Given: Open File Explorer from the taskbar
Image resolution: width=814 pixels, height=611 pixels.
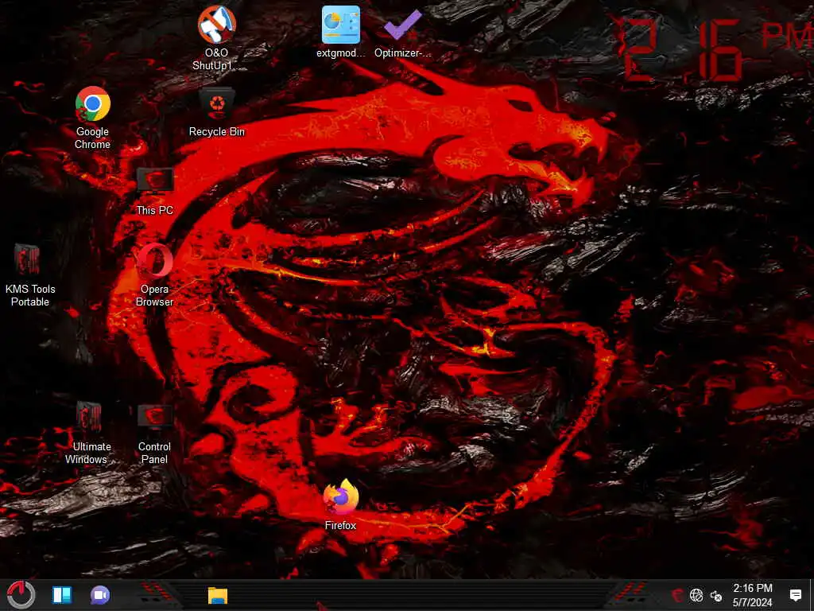Looking at the screenshot, I should tap(218, 595).
